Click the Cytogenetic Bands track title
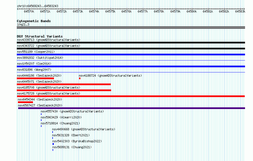 34,21
